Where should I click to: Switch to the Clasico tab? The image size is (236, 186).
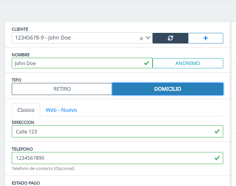[x=26, y=110]
